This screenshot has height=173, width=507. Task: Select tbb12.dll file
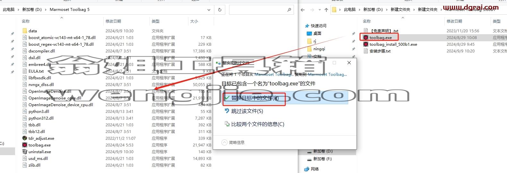[37, 131]
